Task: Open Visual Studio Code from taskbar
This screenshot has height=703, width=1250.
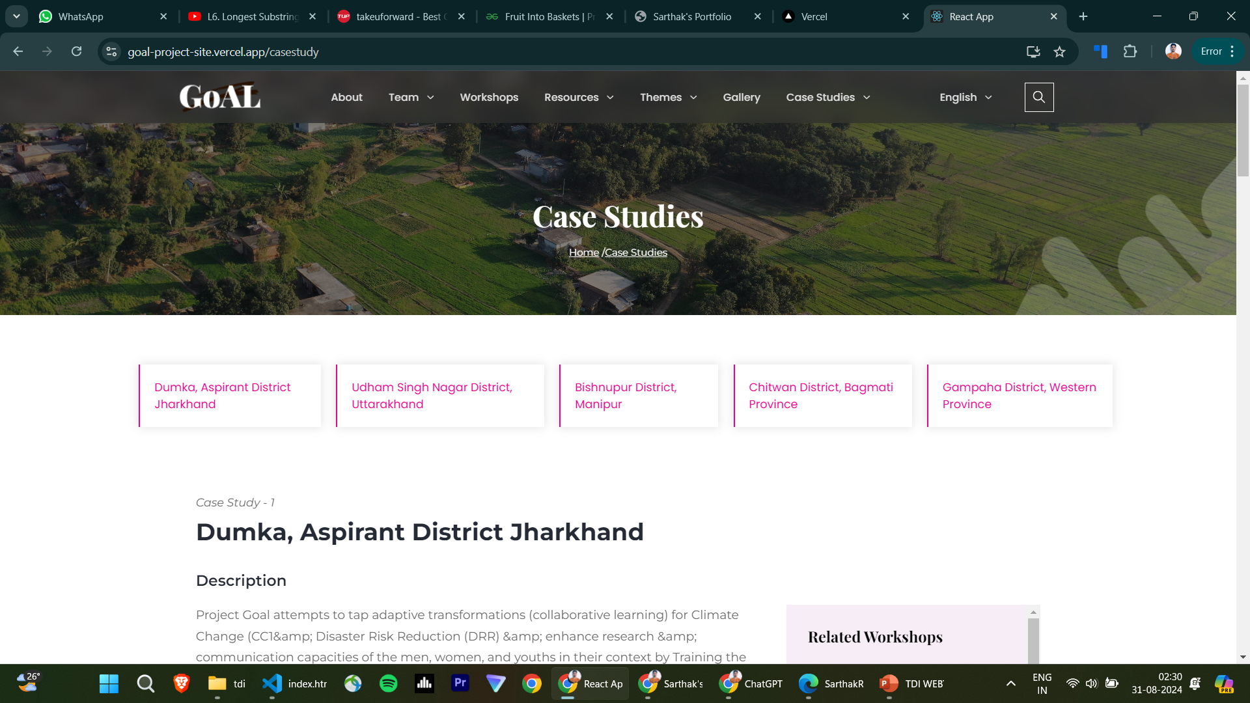Action: (x=272, y=683)
